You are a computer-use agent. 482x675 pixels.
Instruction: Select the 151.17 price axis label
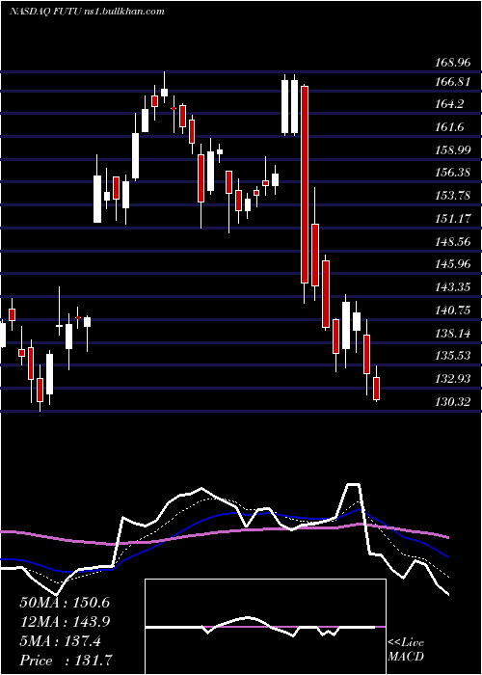pos(452,219)
